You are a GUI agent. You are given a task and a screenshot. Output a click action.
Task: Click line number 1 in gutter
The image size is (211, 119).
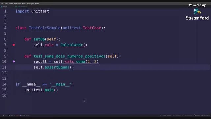point(5,11)
